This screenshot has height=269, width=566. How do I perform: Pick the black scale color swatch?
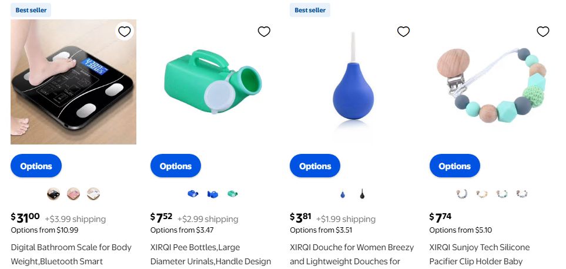(53, 194)
